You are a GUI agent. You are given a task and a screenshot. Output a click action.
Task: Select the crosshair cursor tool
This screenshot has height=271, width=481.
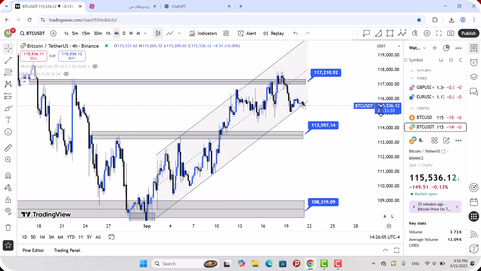[8, 48]
